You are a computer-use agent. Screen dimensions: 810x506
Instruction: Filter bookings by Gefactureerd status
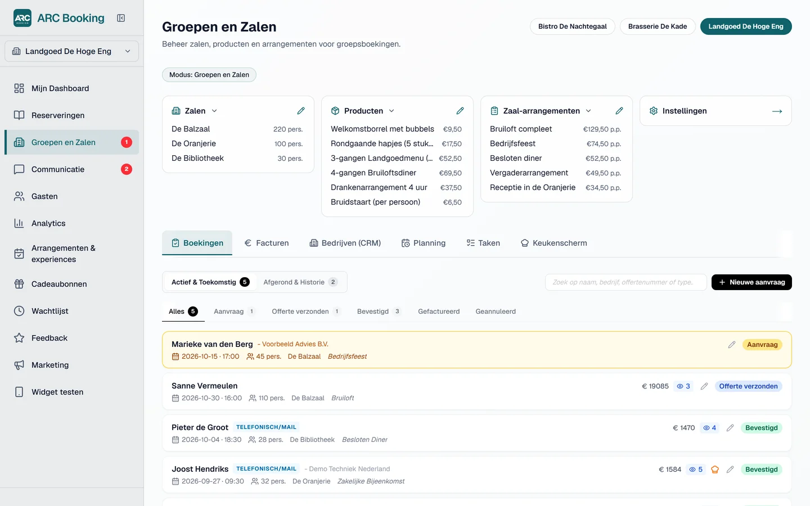click(439, 311)
